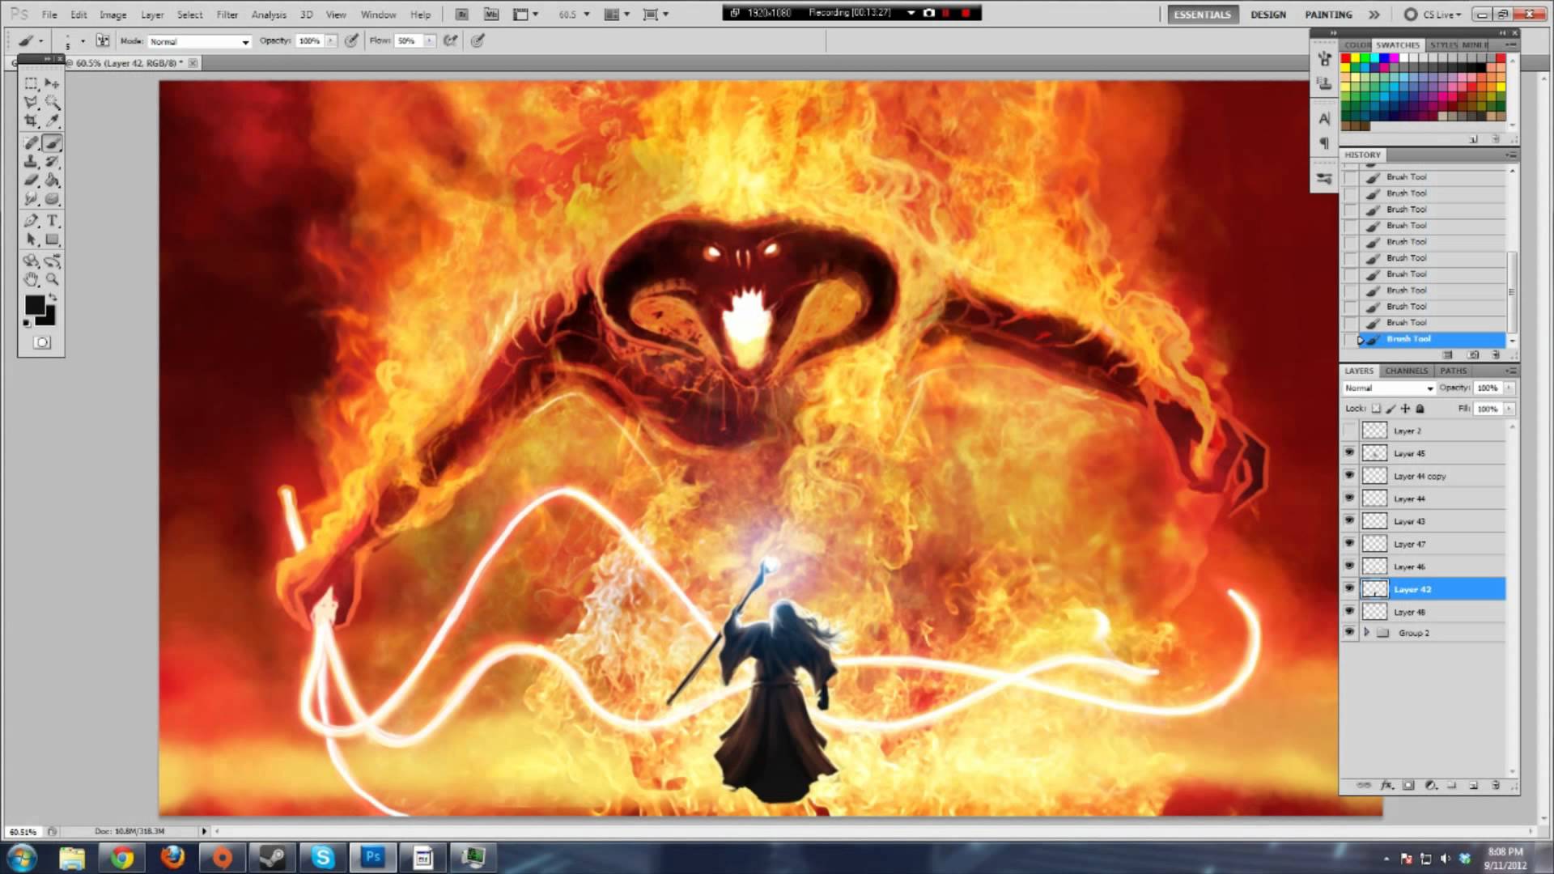Select the Eraser tool
This screenshot has width=1554, height=874.
[31, 180]
